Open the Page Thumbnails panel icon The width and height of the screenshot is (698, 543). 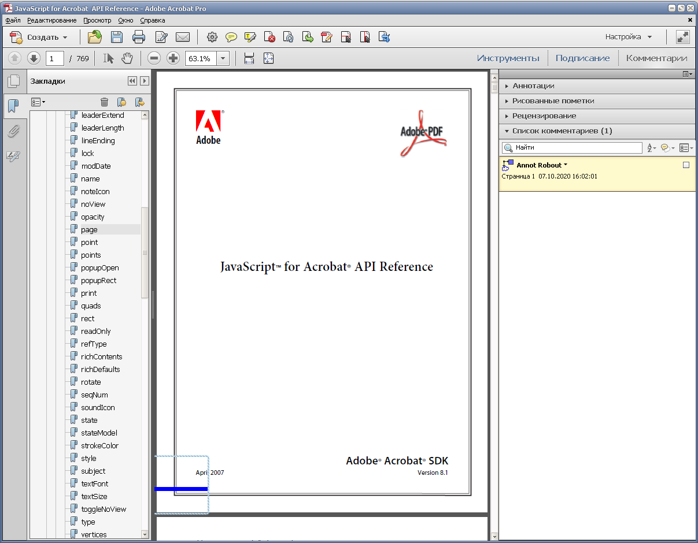click(x=13, y=81)
